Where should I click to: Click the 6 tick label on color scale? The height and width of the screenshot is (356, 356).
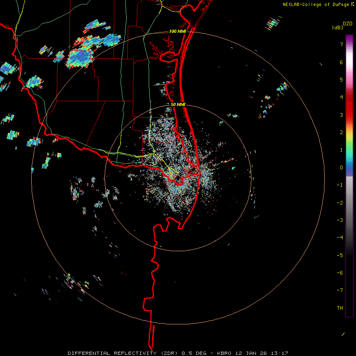point(341,62)
